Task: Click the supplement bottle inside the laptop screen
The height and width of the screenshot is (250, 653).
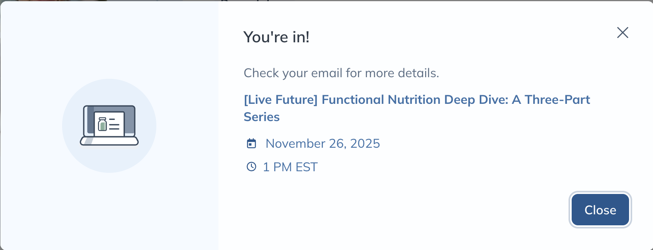Action: pos(103,124)
